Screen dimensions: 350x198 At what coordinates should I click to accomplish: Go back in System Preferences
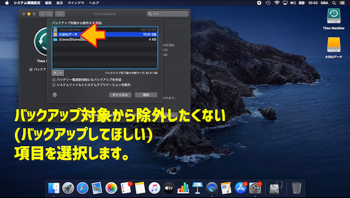point(42,14)
